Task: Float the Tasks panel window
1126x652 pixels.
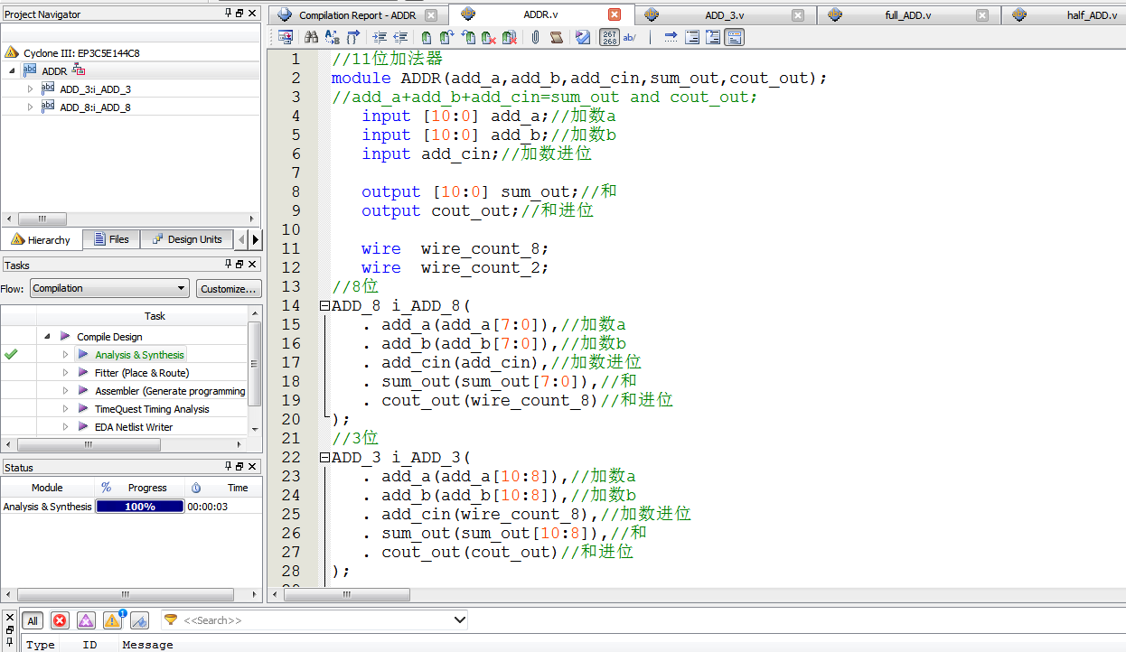Action: pyautogui.click(x=240, y=265)
